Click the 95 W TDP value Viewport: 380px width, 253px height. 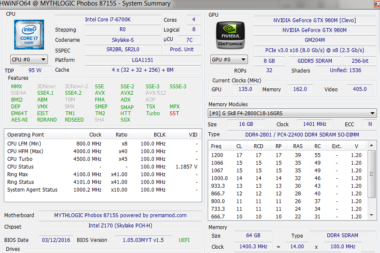[x=35, y=70]
